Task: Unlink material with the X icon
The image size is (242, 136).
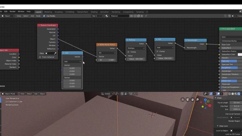Action: [x=142, y=16]
